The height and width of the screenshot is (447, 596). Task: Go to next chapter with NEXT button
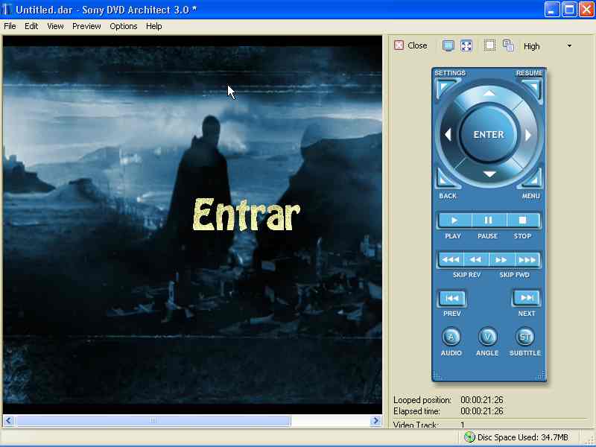[527, 299]
